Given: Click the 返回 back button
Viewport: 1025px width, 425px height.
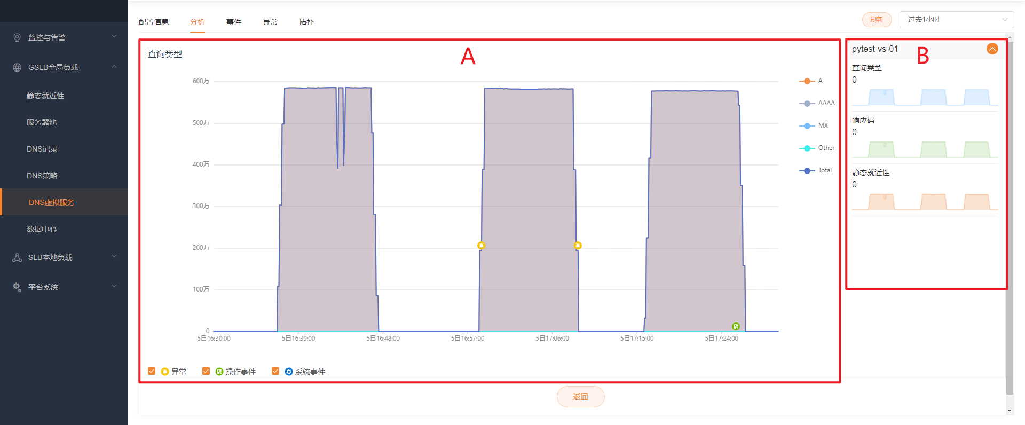Looking at the screenshot, I should [580, 397].
